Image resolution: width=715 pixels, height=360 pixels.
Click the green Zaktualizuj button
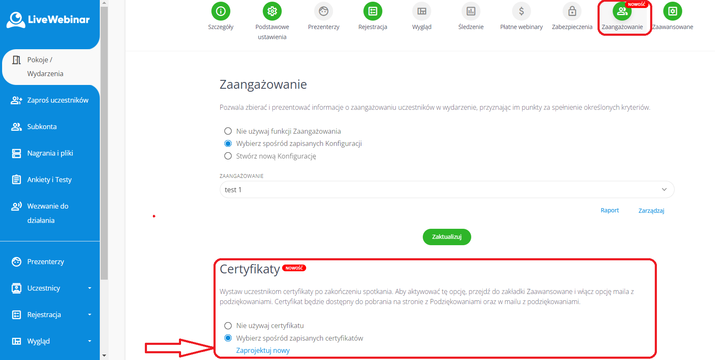tap(447, 237)
